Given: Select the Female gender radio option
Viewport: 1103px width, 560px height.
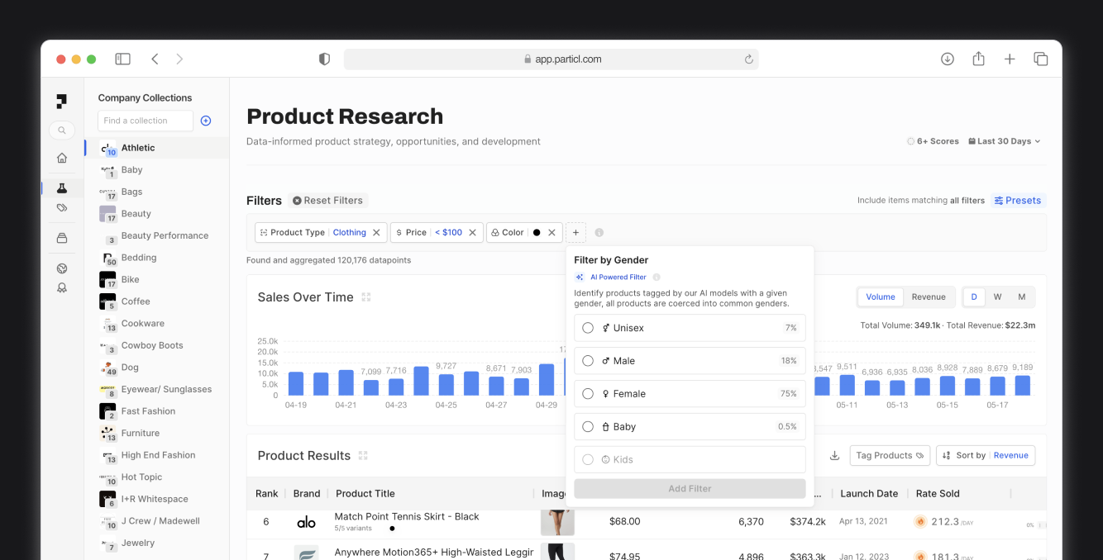Looking at the screenshot, I should click(588, 394).
